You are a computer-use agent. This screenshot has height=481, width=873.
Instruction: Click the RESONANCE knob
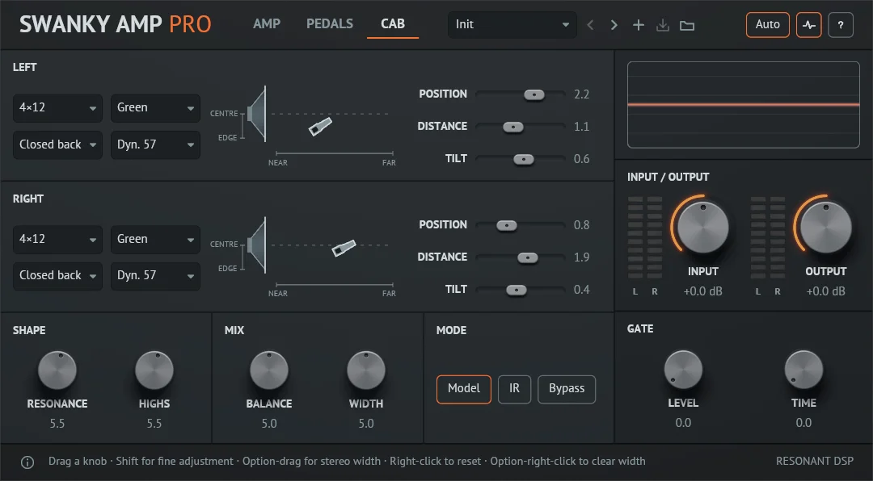[57, 370]
